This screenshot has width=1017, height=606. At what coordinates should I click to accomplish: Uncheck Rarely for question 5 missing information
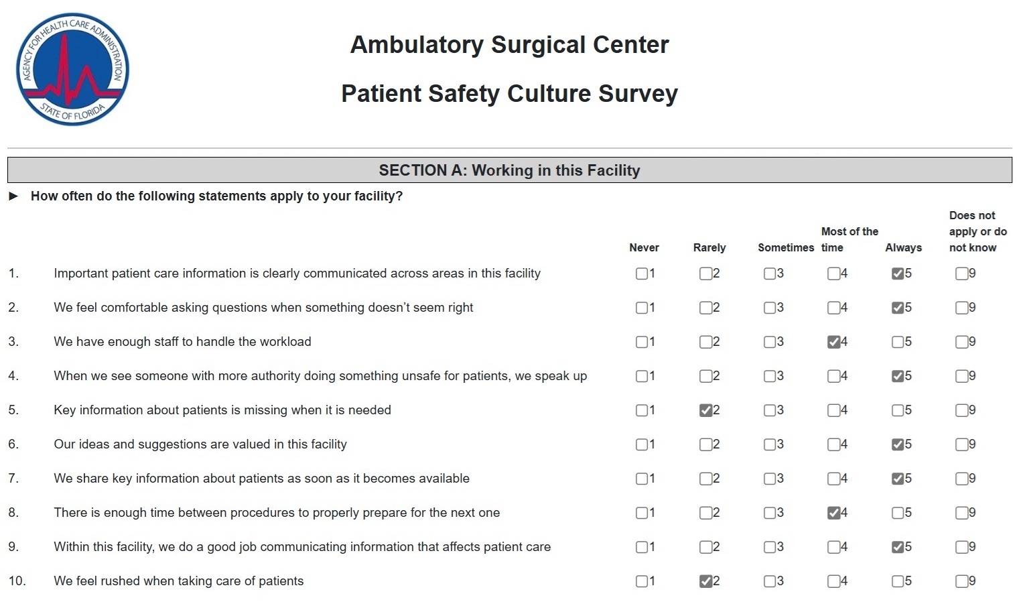point(705,410)
